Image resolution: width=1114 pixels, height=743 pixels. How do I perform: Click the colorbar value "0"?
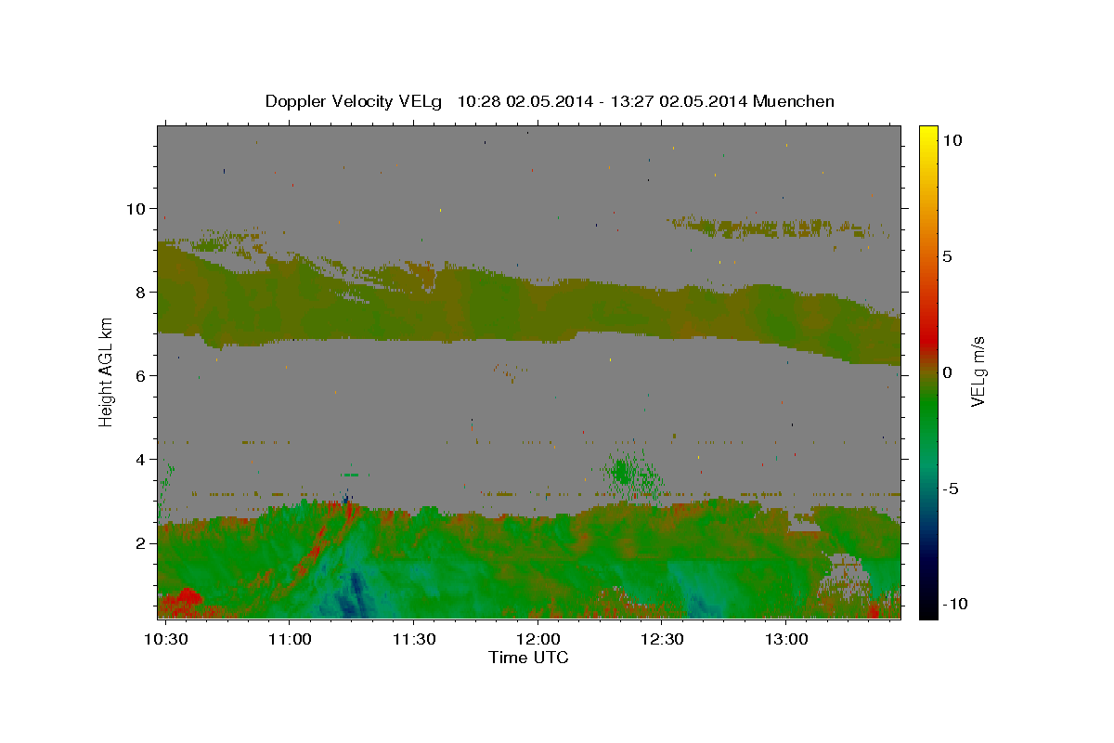point(946,372)
